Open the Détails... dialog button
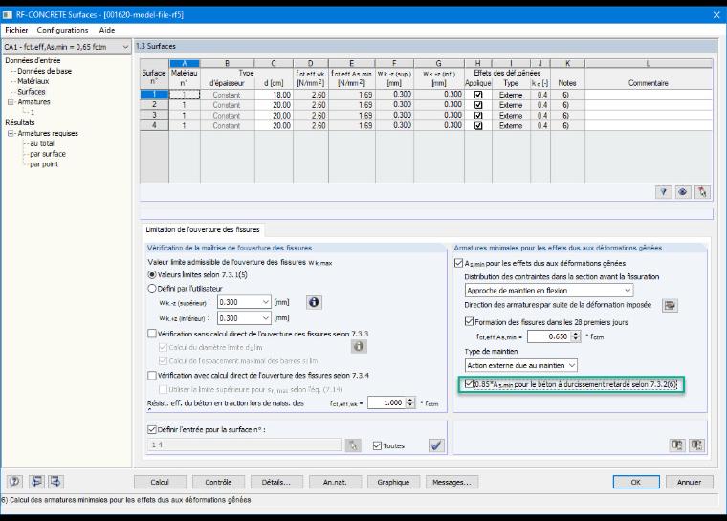The image size is (727, 521). pos(276,482)
